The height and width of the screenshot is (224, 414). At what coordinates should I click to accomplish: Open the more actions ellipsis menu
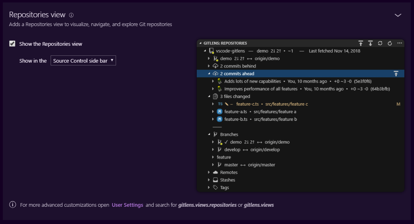point(400,43)
